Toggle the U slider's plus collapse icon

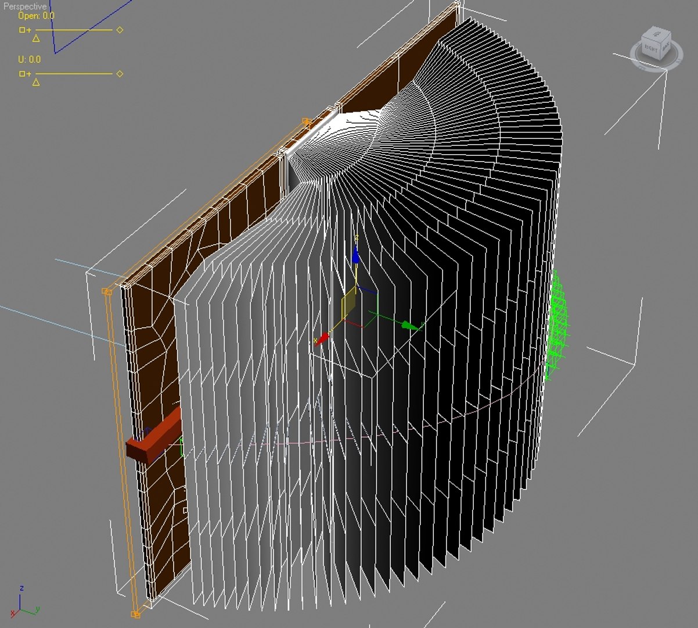(x=28, y=74)
